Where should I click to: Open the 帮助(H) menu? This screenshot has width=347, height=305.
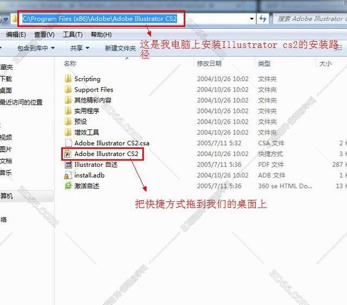(101, 35)
